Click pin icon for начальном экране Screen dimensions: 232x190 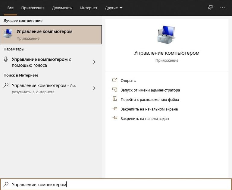pyautogui.click(x=115, y=108)
